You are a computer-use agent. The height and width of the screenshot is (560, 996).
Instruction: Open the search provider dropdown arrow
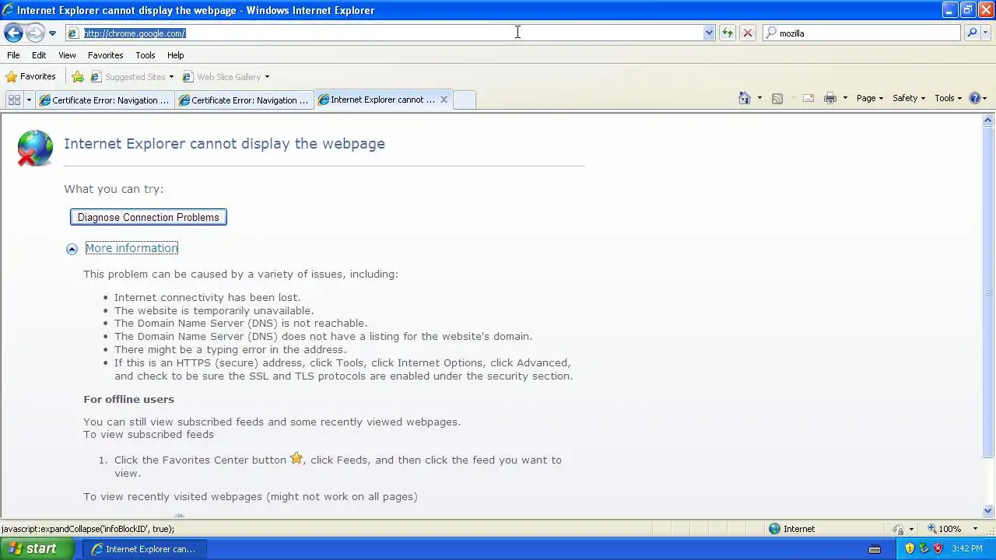[986, 33]
